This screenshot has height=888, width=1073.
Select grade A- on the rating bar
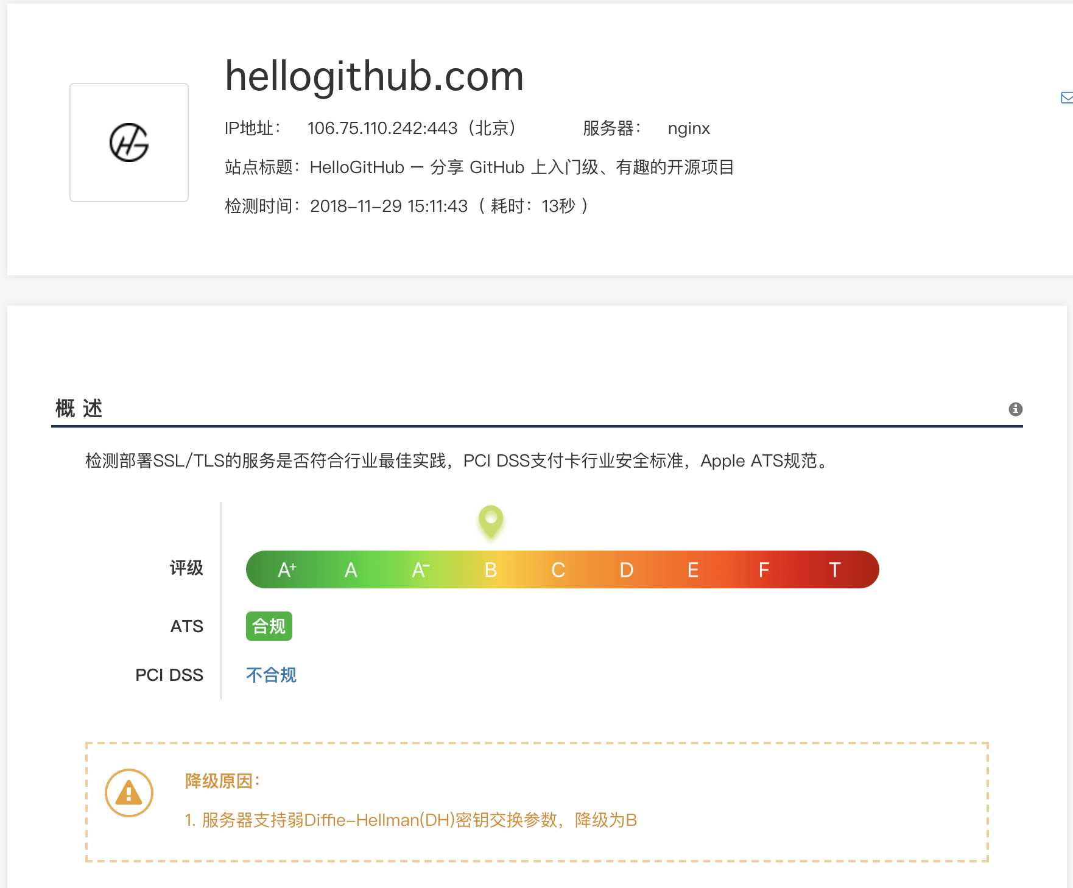coord(421,570)
